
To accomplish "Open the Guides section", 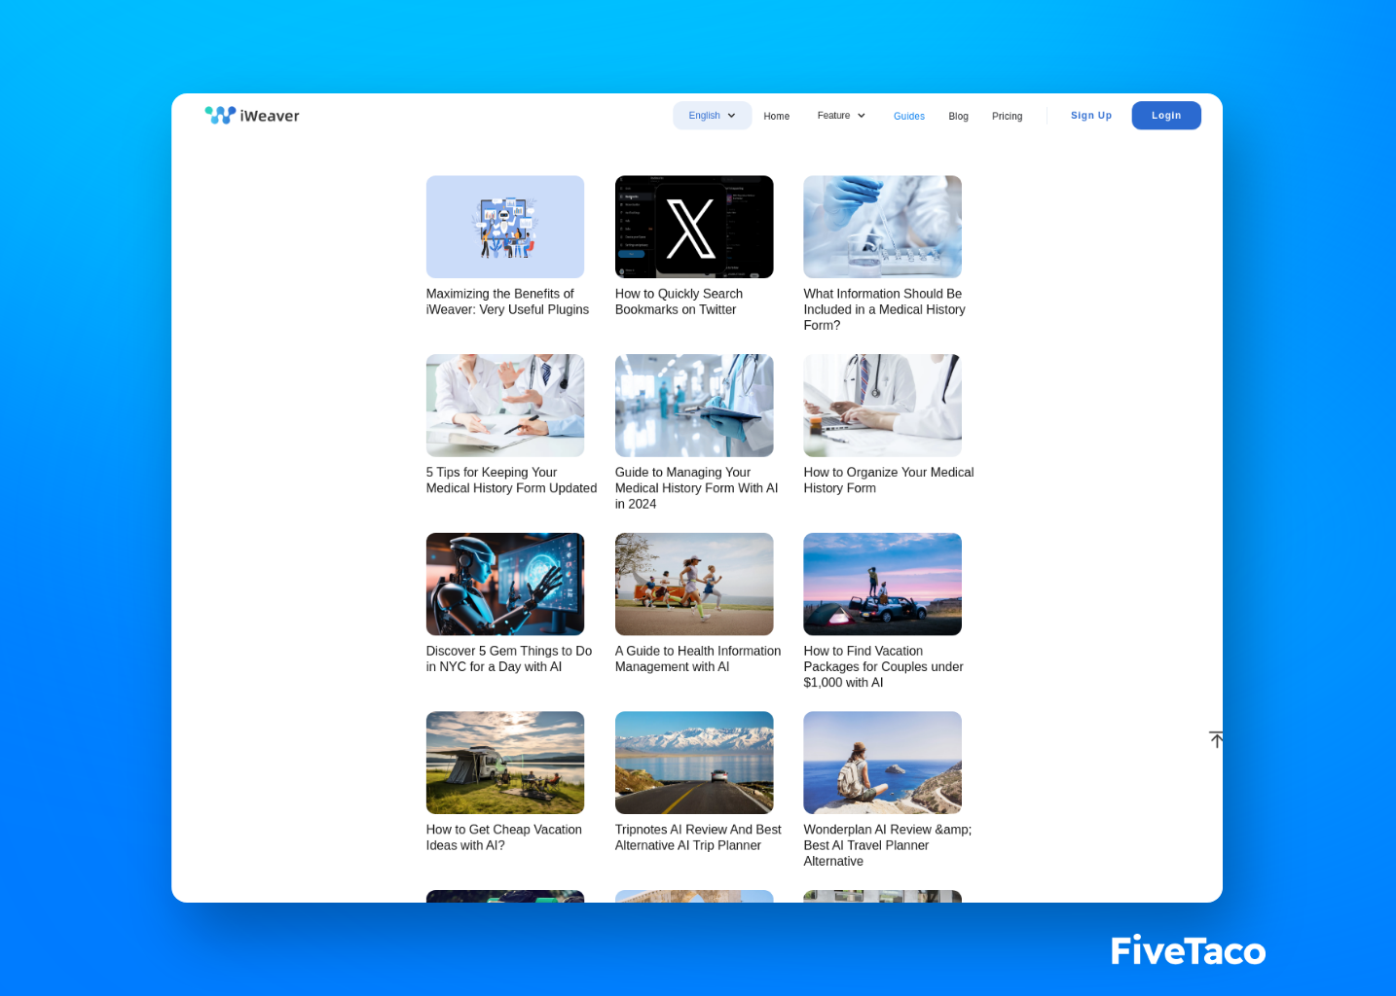I will pos(908,116).
